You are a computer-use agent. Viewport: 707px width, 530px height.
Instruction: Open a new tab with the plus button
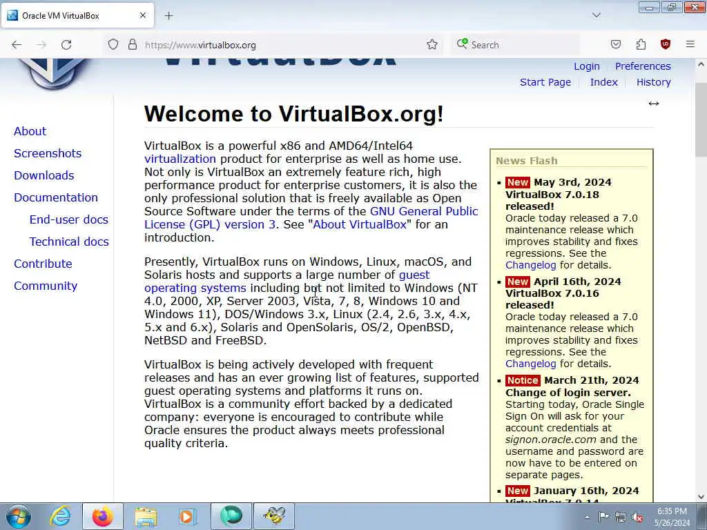[169, 16]
